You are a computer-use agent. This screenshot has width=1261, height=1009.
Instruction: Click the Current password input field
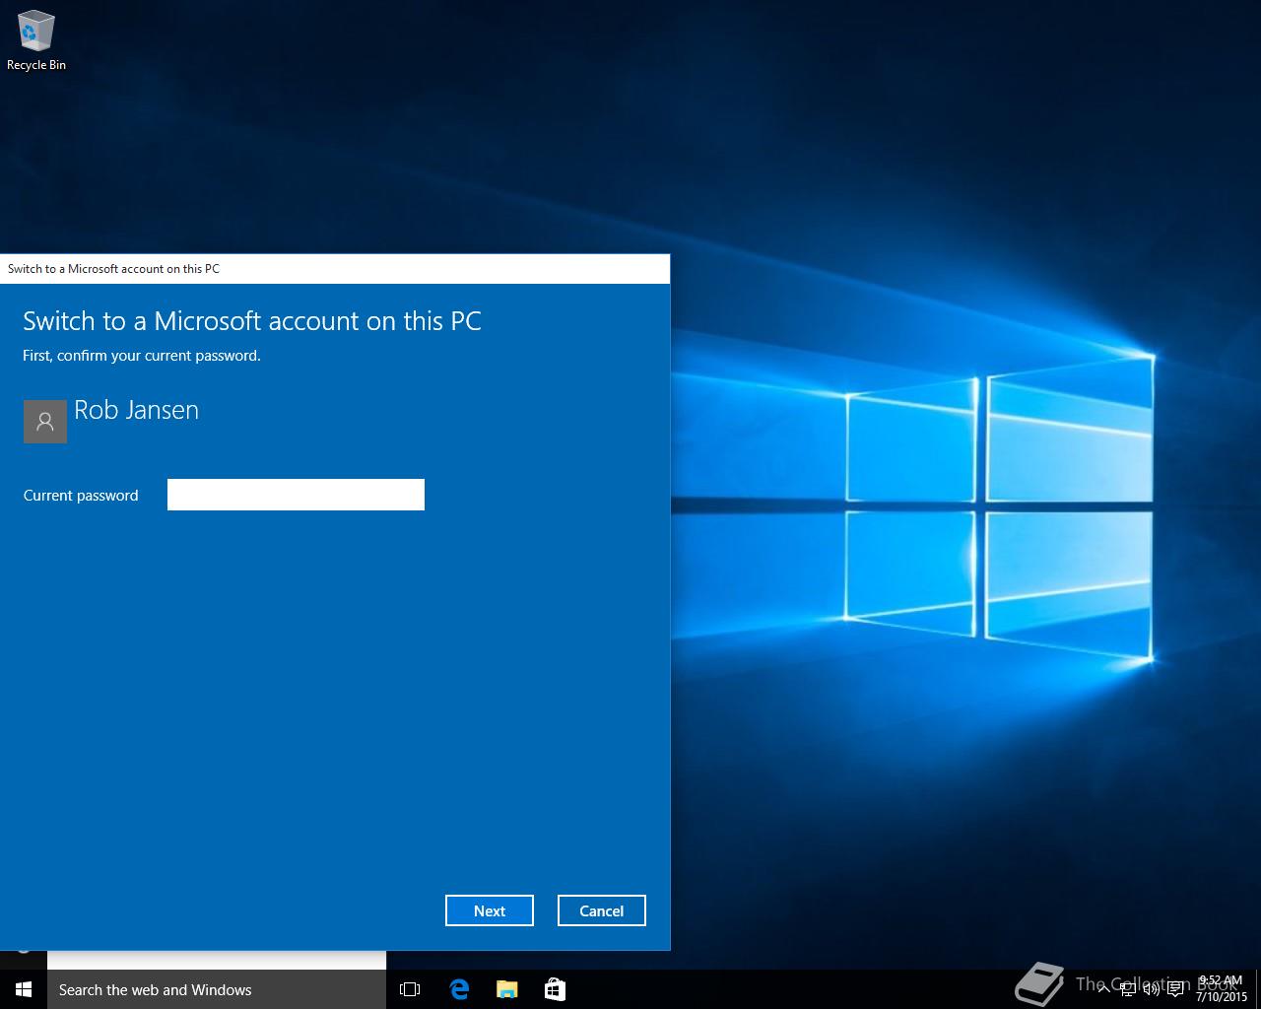[x=296, y=495]
